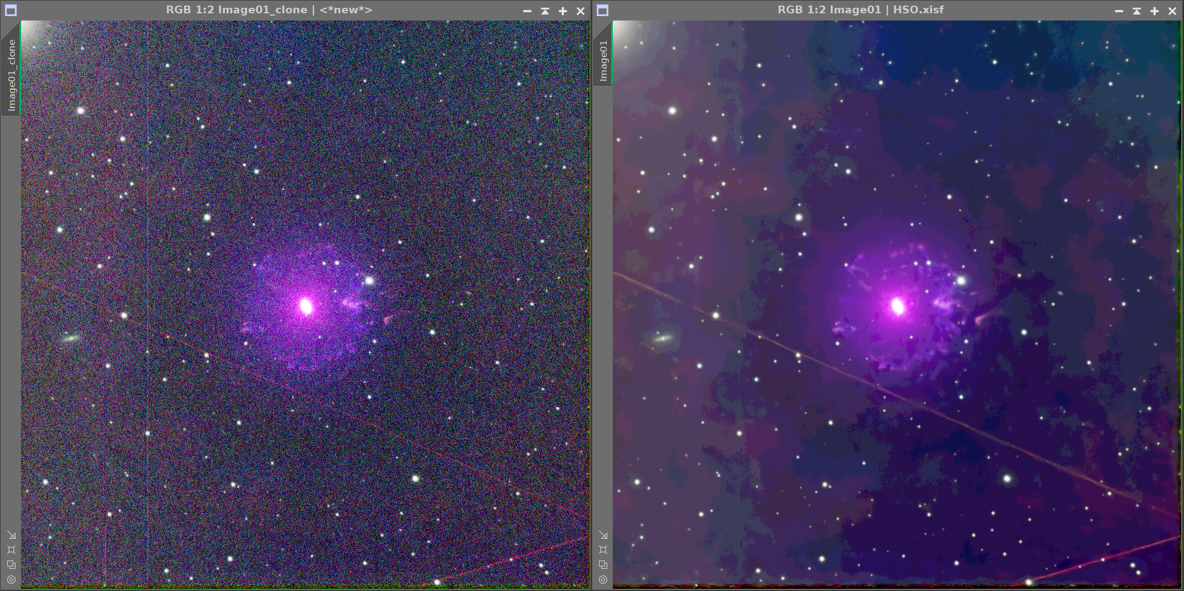Minimize the HSO.xisf image window
The image size is (1184, 591).
1119,11
